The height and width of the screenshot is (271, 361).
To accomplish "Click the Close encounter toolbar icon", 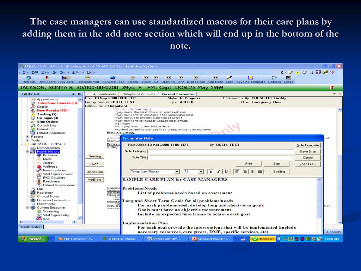I will [x=288, y=79].
